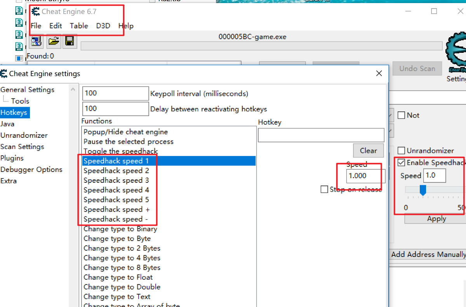
Task: Close the Cheat Engine settings dialog
Action: pos(379,73)
